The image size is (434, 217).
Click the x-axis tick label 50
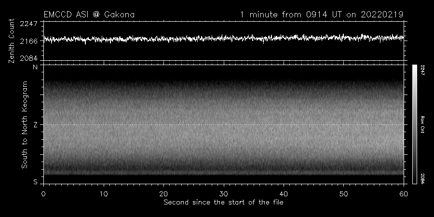[x=343, y=194]
